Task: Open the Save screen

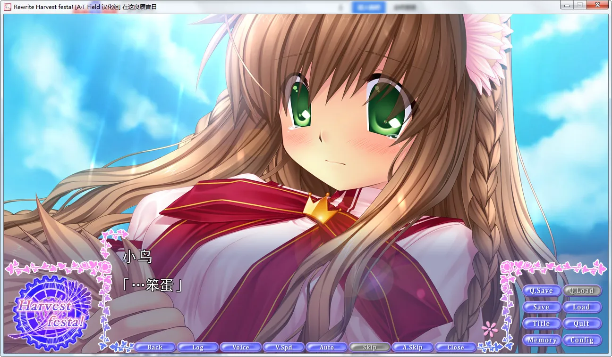Action: (x=542, y=307)
